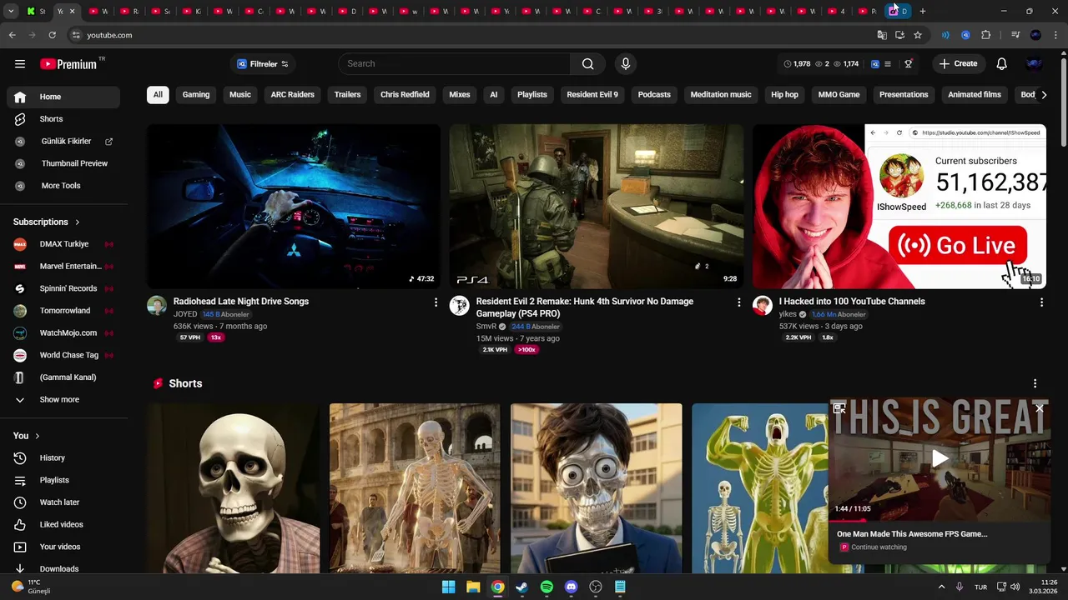Image resolution: width=1068 pixels, height=600 pixels.
Task: Click the SmvR channel avatar
Action: (460, 305)
